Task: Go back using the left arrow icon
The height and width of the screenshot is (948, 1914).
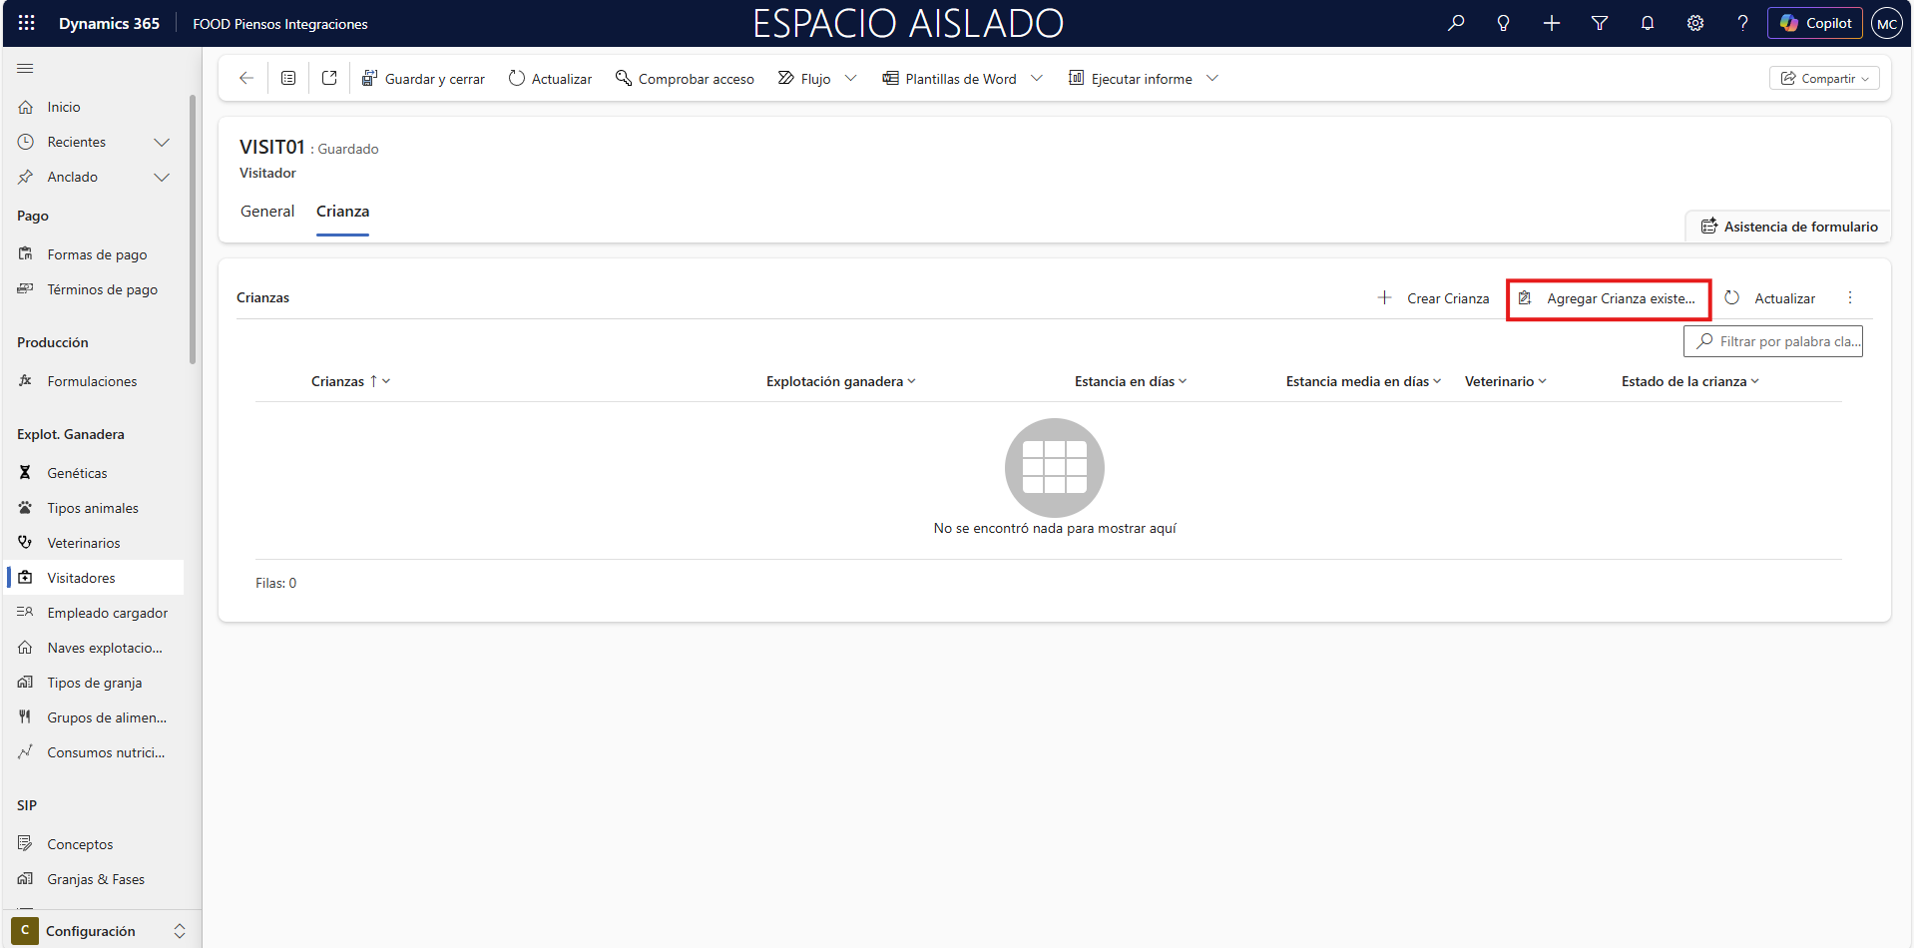Action: tap(246, 78)
